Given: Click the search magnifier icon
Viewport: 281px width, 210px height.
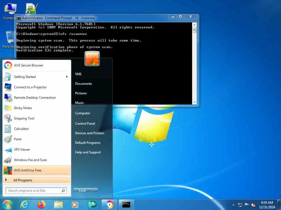Looking at the screenshot, I should click(63, 191).
